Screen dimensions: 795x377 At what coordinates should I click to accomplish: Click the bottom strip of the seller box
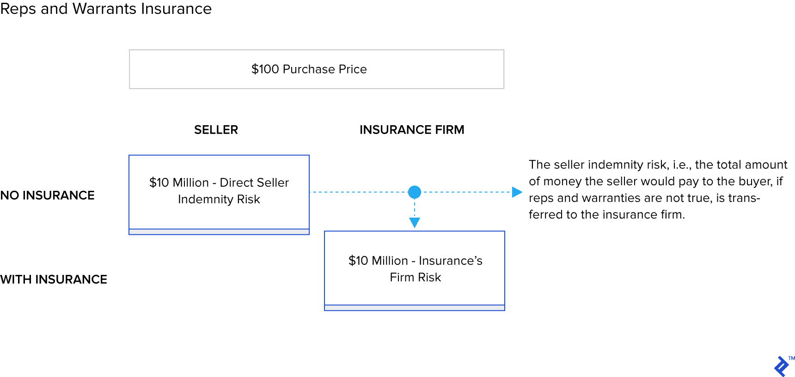tap(219, 232)
